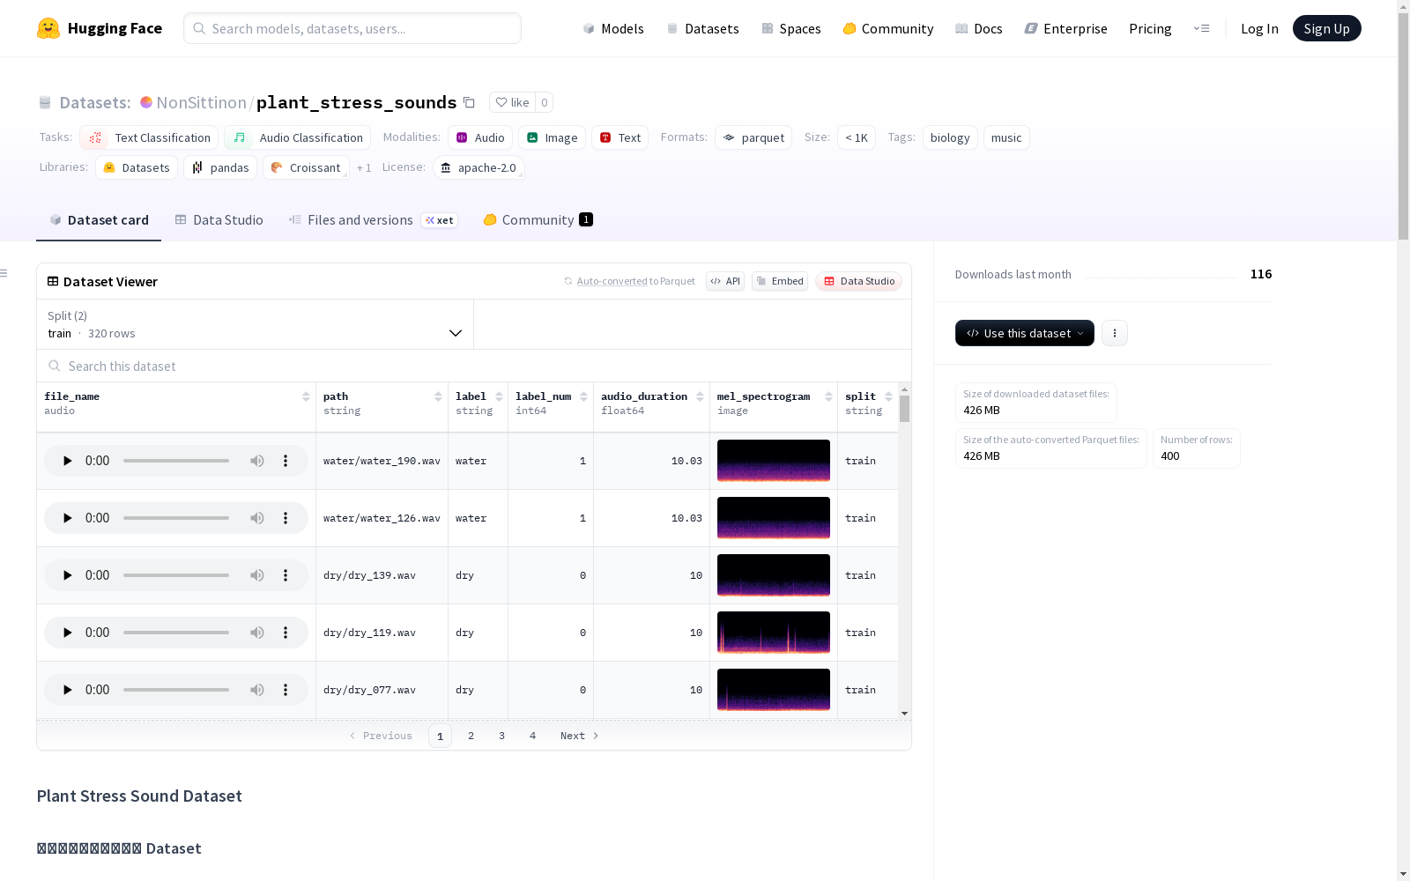Screen dimensions: 1410x881
Task: Switch to the Data Studio tab
Action: (219, 220)
